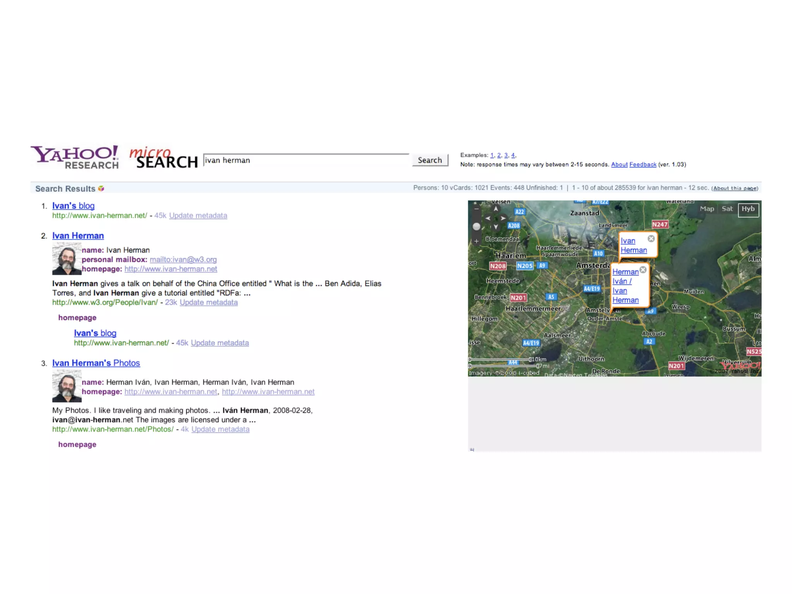792x594 pixels.
Task: Open example query 3 link
Action: tap(506, 155)
